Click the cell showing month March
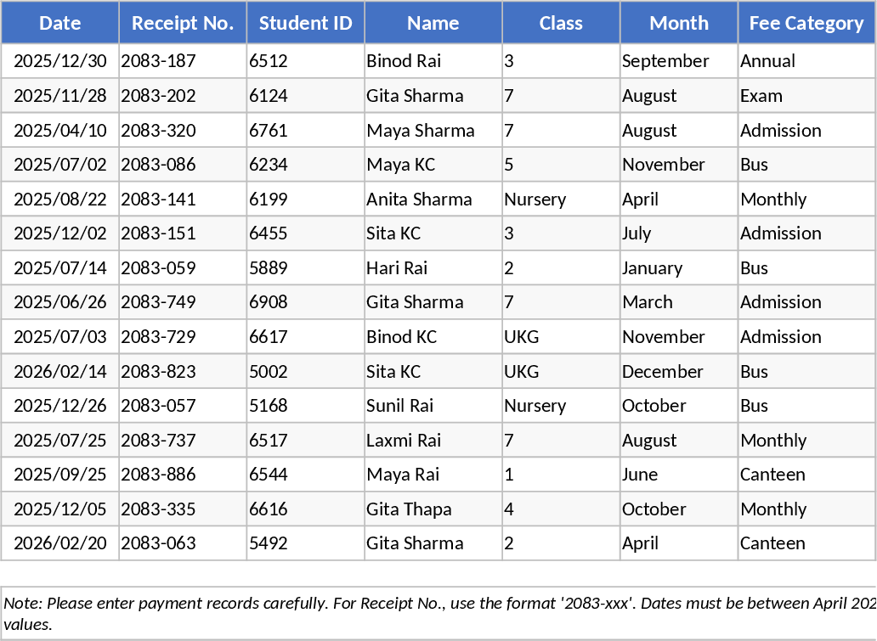Viewport: 877px width, 641px height. point(679,302)
